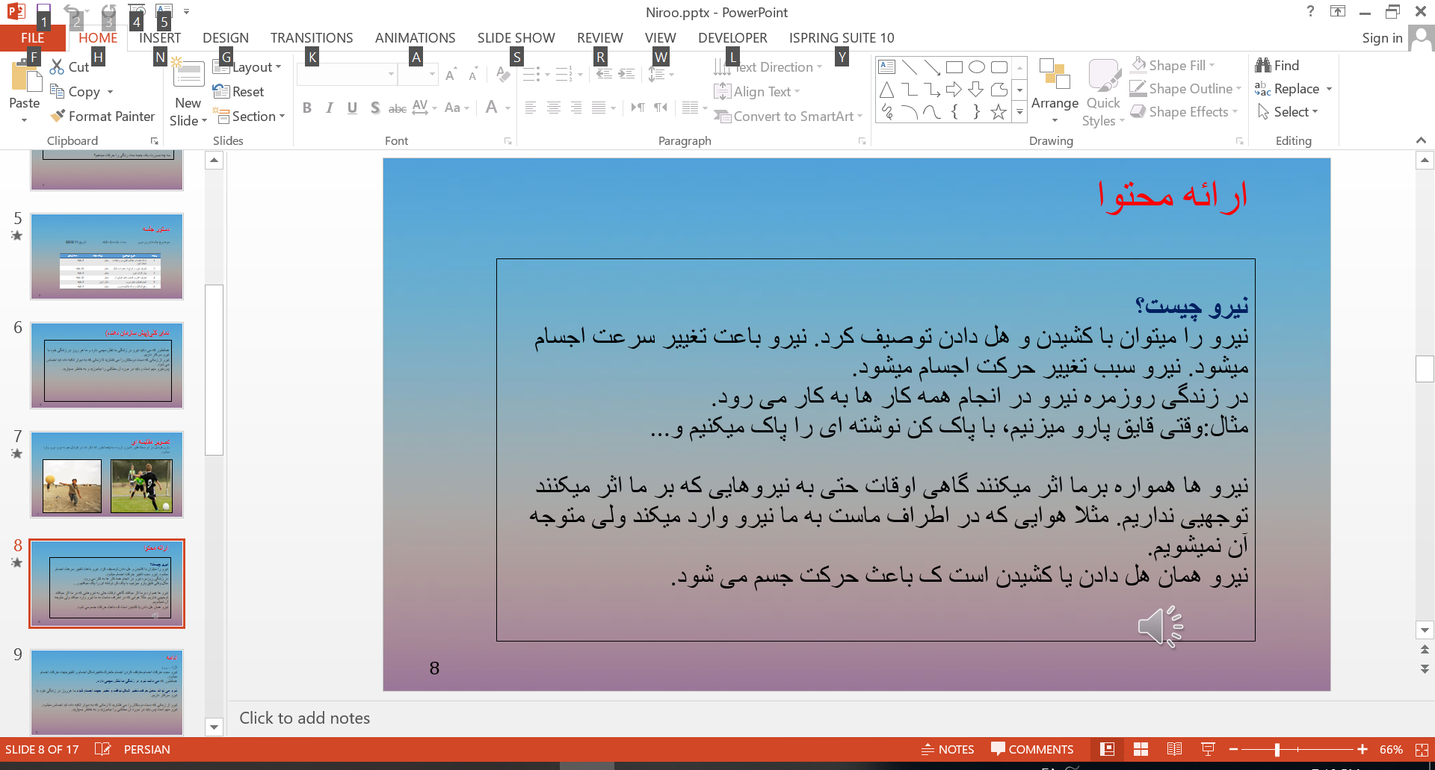Screen dimensions: 1435x770
Task: Toggle Bold formatting
Action: point(307,108)
